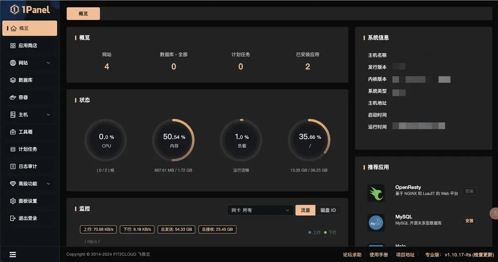Switch monitor chart to 流量
498x262 pixels.
tap(305, 211)
